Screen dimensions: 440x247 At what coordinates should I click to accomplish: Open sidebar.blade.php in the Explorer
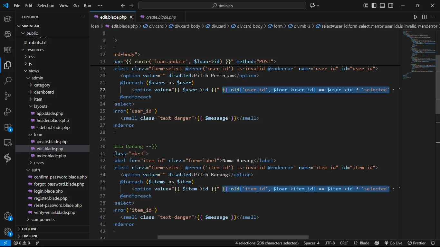point(53,128)
